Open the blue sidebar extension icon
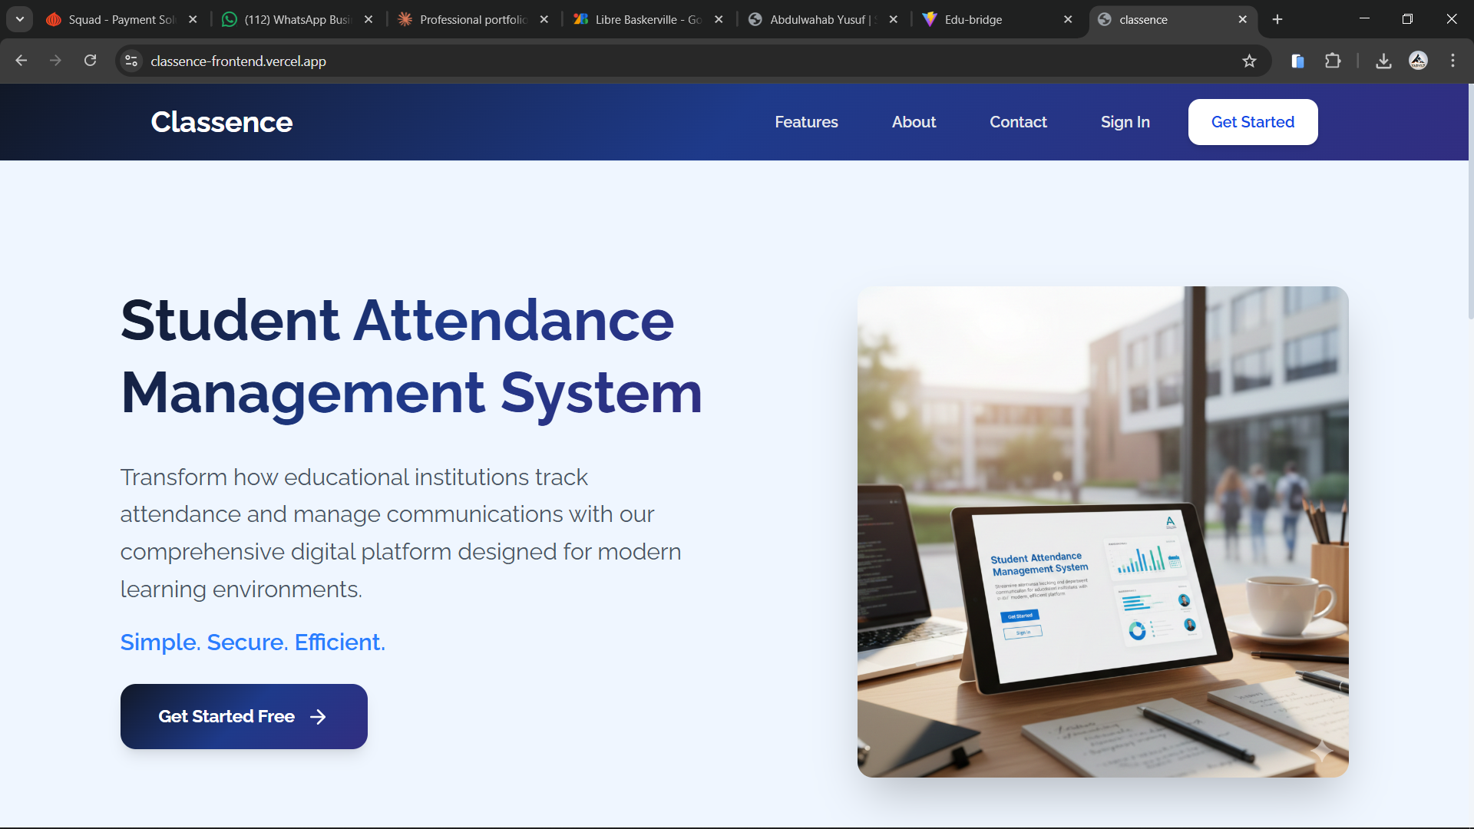Screen dimensions: 1474x829 (x=1297, y=61)
